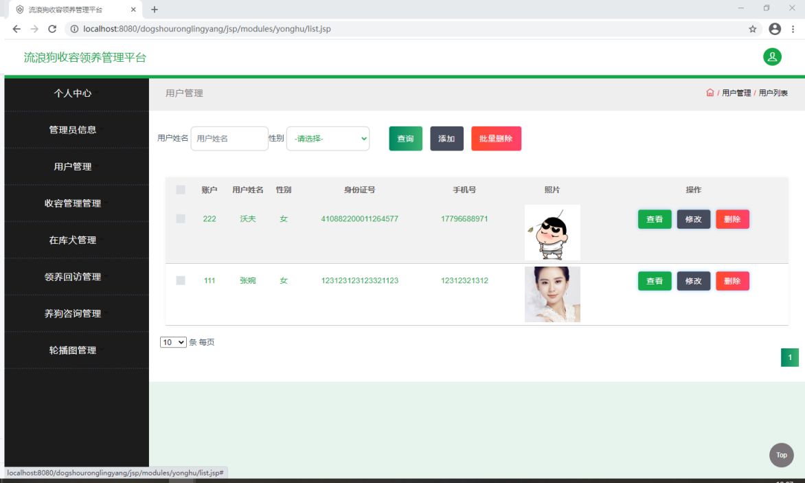Click account number 111
Image resolution: width=805 pixels, height=483 pixels.
(209, 280)
